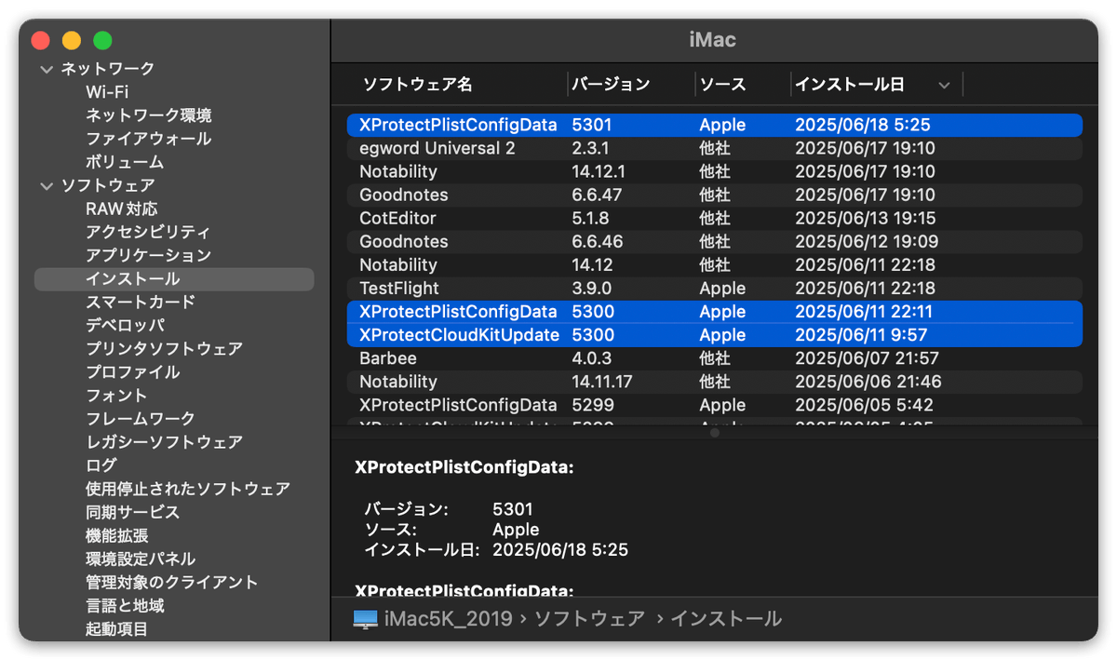
Task: Click ソフトウェア in the path bar
Action: [589, 619]
